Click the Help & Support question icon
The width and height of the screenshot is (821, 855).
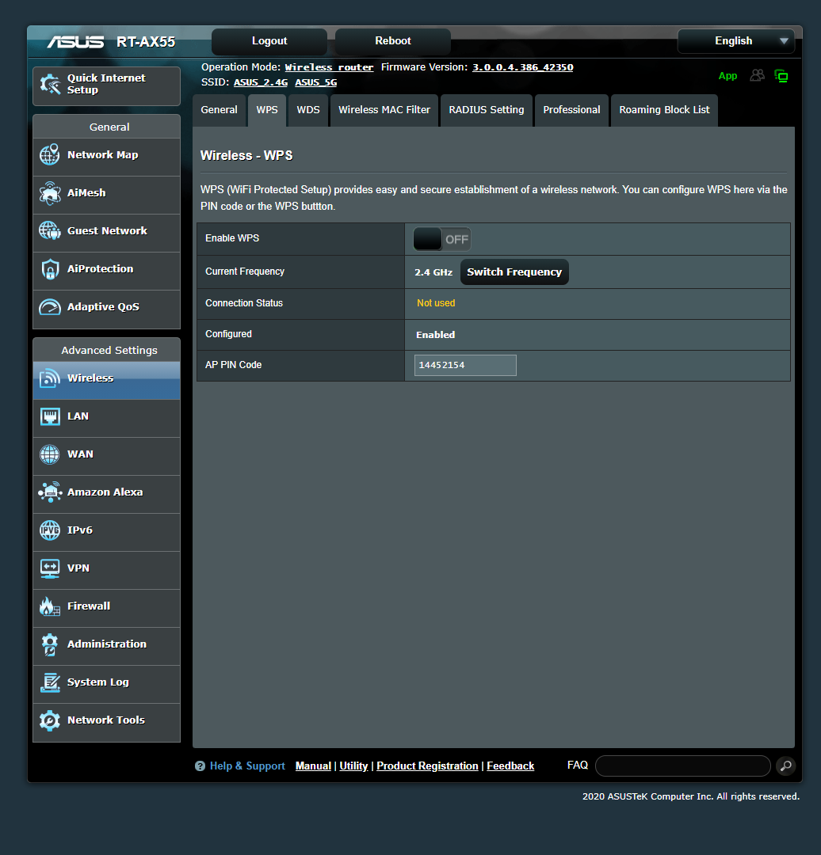pos(200,766)
